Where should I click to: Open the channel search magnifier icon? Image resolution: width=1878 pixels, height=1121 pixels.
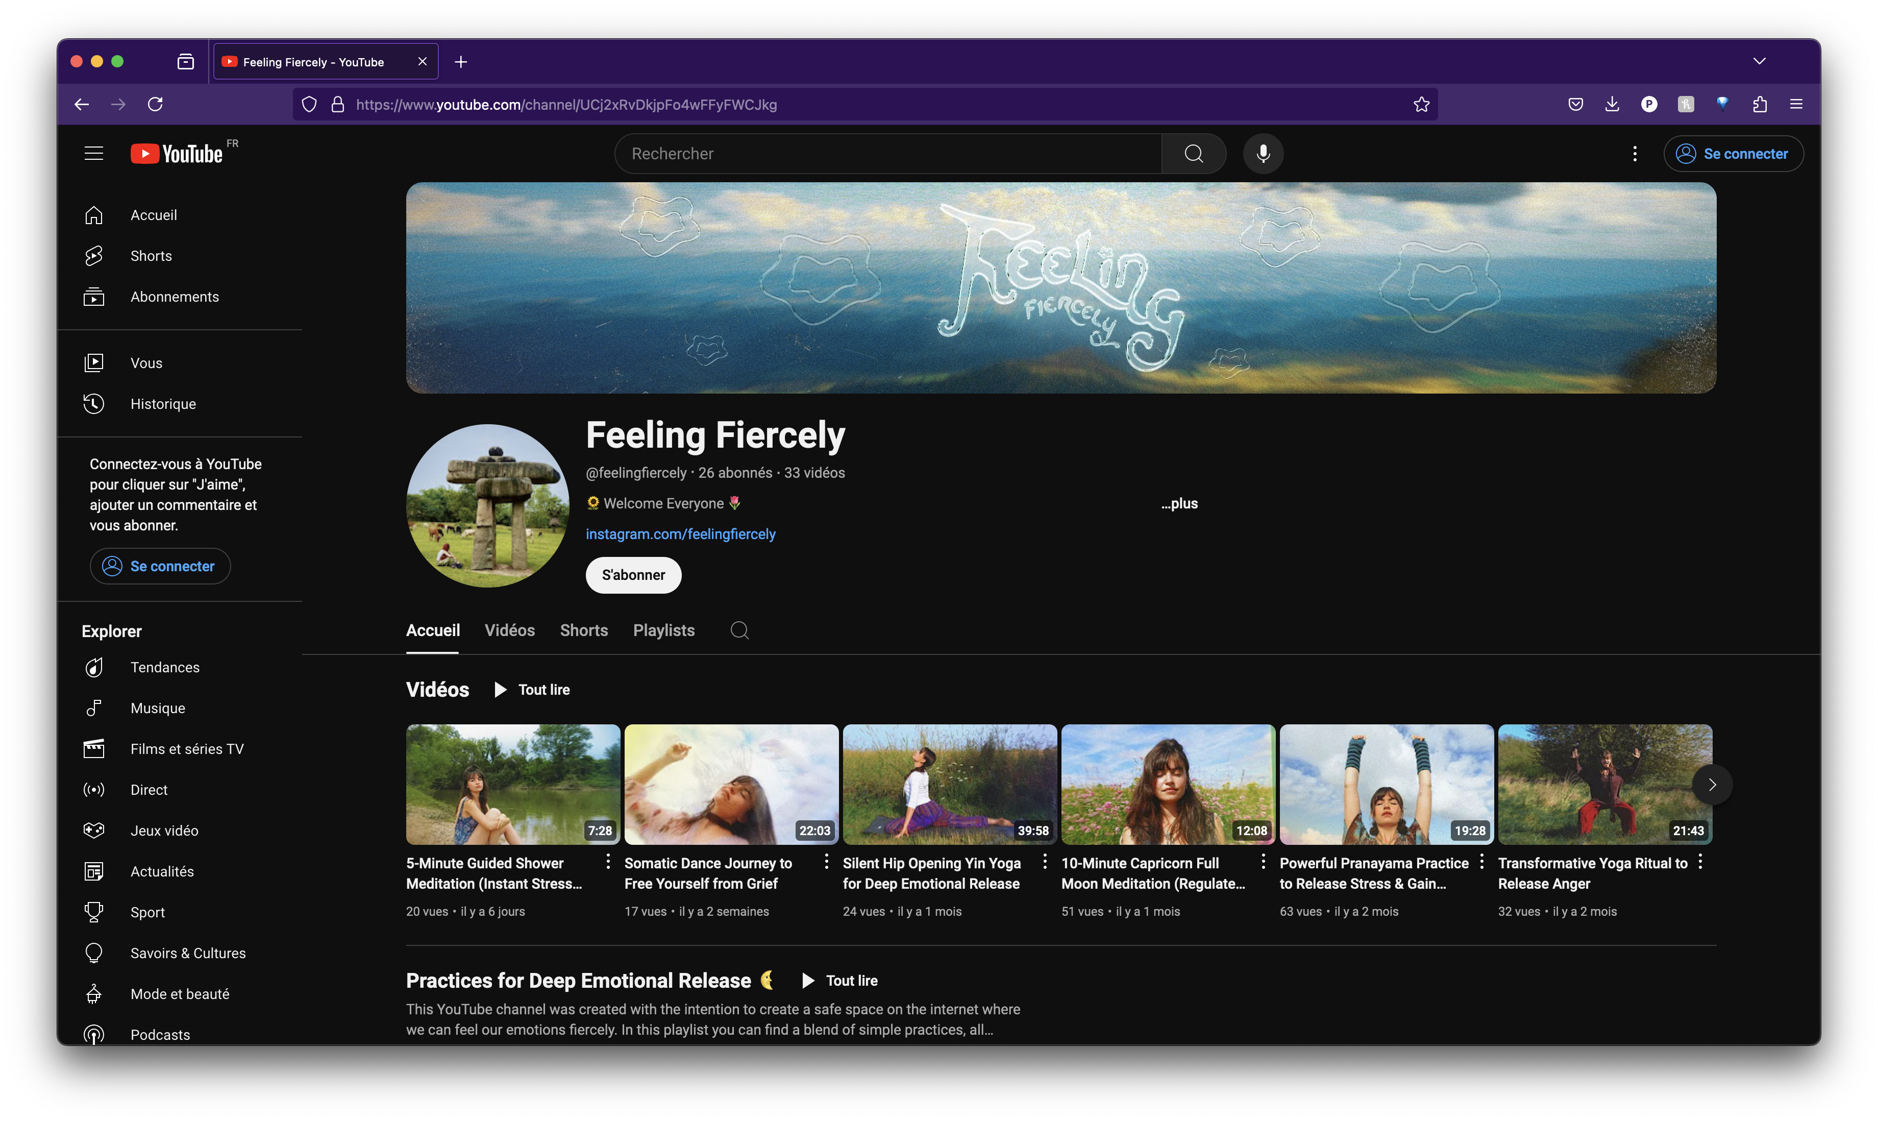pyautogui.click(x=738, y=629)
